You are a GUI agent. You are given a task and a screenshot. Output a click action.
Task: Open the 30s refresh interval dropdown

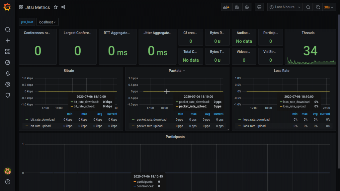click(329, 7)
